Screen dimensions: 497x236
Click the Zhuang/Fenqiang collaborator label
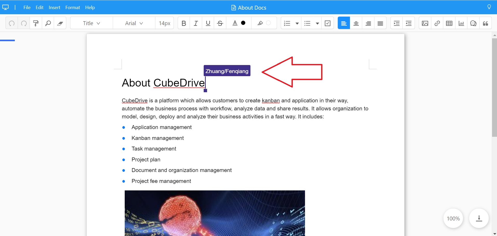pos(227,71)
